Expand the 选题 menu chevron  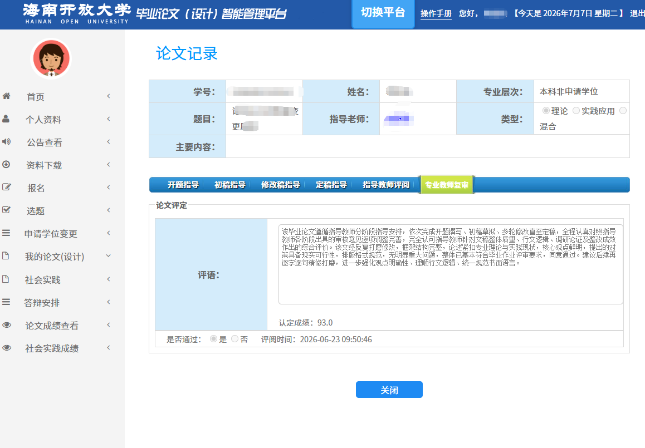point(109,210)
